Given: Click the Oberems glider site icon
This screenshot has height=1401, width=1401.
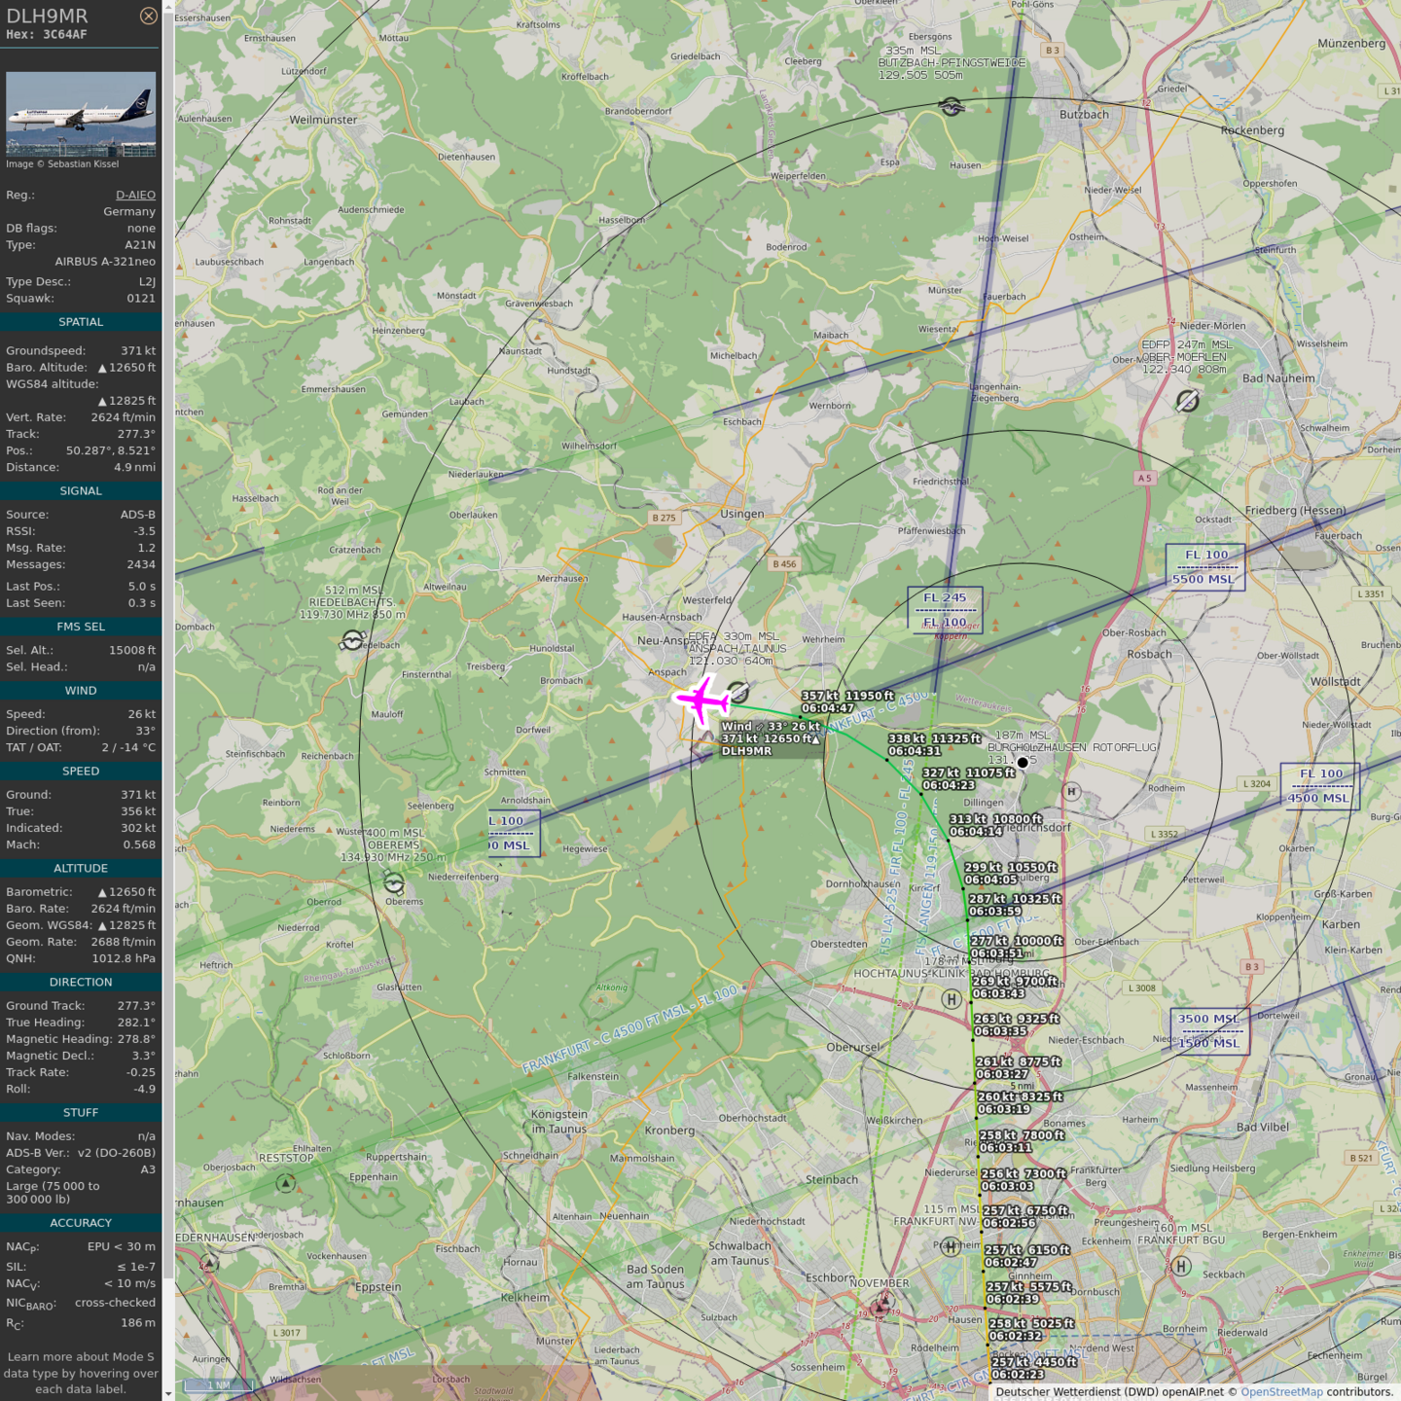Looking at the screenshot, I should point(393,882).
